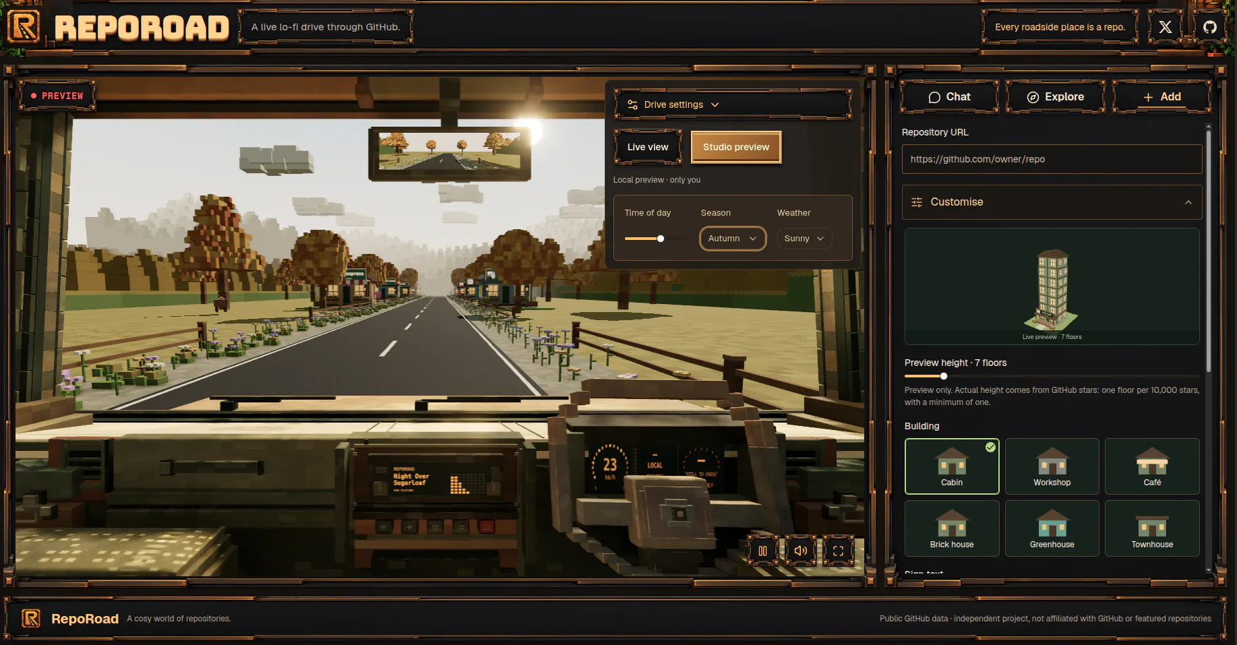The image size is (1237, 645).
Task: Click the 'A cosy world of repositories.' text
Action: click(x=179, y=619)
